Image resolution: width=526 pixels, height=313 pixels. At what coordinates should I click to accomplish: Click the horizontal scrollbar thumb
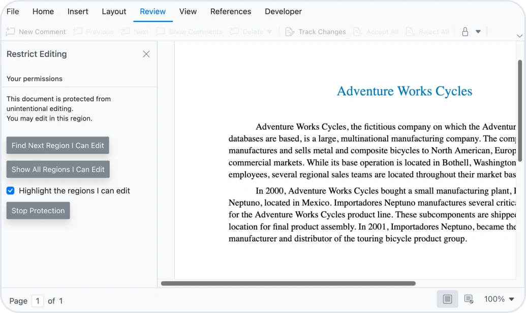[x=288, y=283]
